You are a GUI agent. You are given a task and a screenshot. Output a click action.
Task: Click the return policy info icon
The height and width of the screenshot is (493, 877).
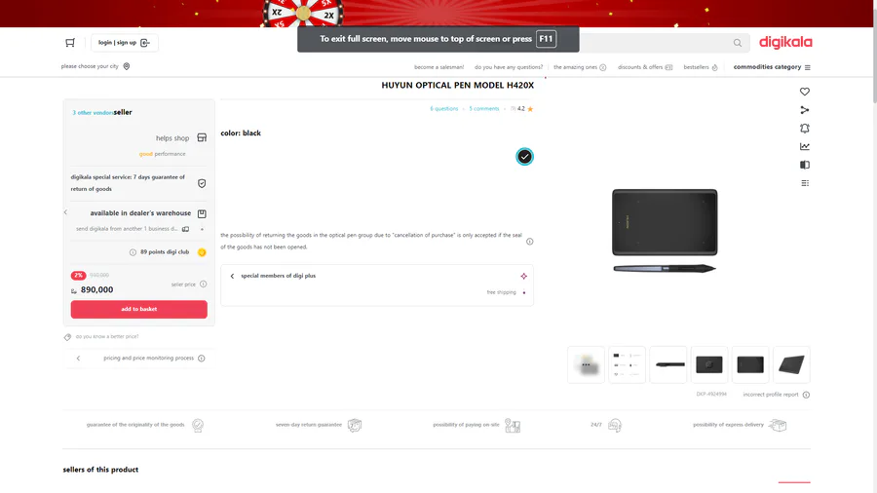[529, 242]
